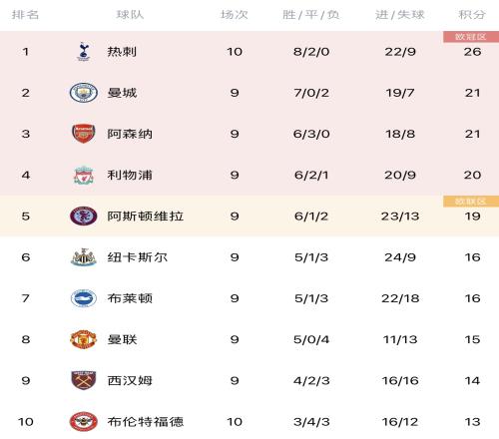Open the 热刺 team name link
The width and height of the screenshot is (499, 439).
click(122, 52)
